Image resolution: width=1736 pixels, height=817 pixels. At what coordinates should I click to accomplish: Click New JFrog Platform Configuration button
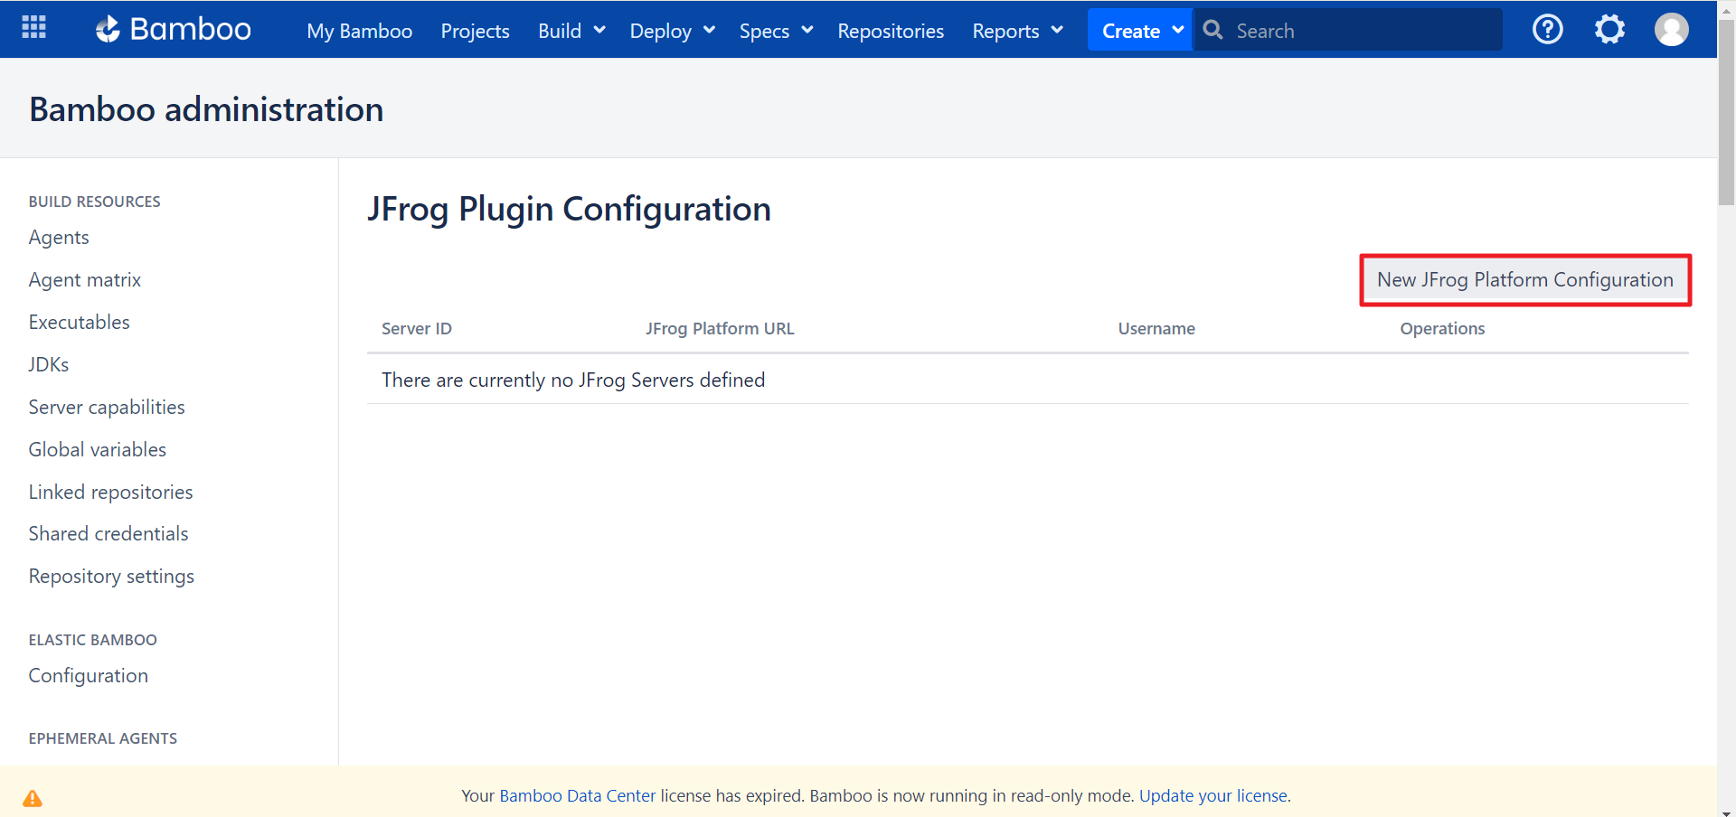pyautogui.click(x=1525, y=280)
